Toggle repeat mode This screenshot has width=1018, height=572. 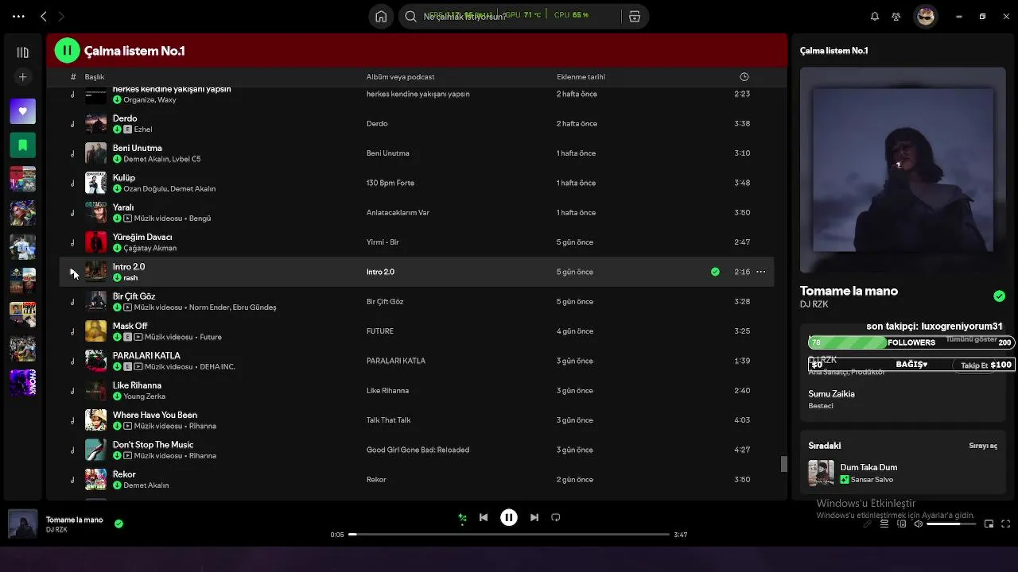pyautogui.click(x=556, y=517)
